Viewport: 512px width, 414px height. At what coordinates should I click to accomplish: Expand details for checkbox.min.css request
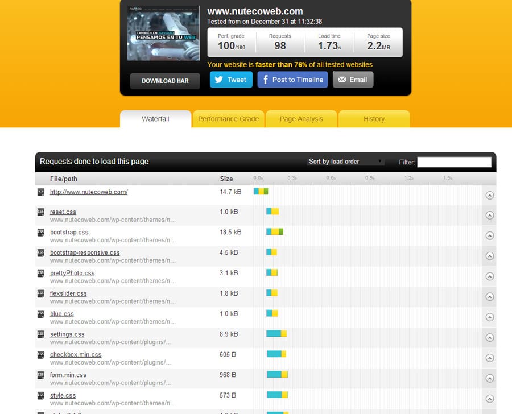pos(489,358)
